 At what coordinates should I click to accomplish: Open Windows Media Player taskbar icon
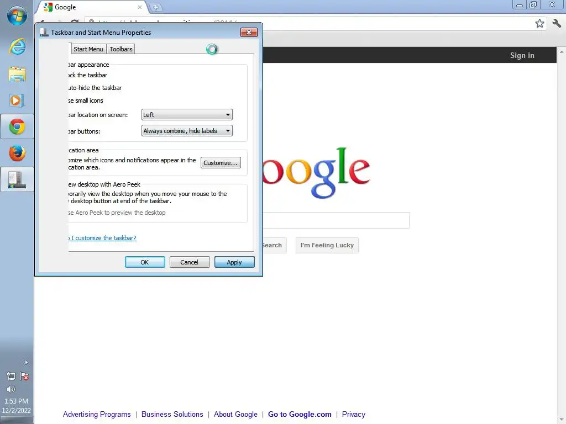tap(17, 100)
